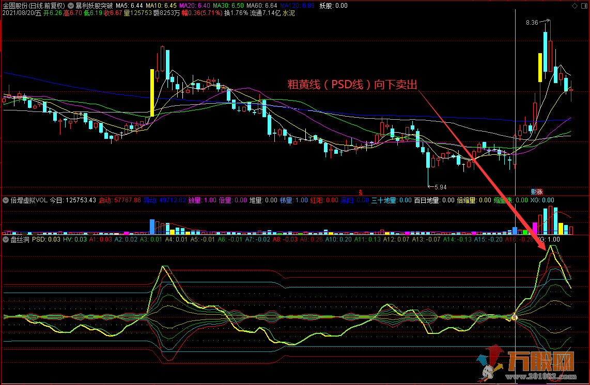
Task: Click the 5.94 low price label
Action: (x=440, y=187)
